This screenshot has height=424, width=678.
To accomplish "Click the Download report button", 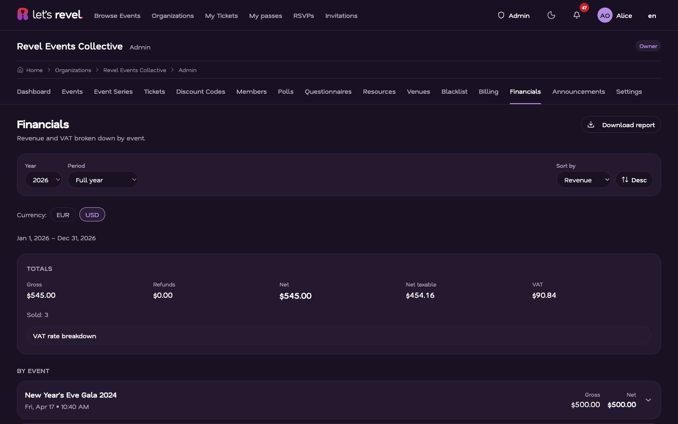I will [621, 125].
